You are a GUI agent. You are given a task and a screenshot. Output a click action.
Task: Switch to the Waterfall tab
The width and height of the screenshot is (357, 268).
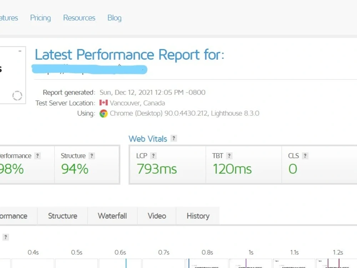click(112, 216)
